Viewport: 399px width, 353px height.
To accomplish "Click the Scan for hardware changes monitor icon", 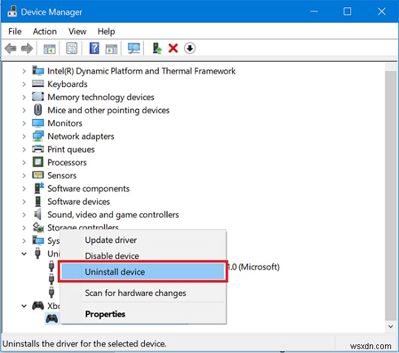I will [x=134, y=48].
